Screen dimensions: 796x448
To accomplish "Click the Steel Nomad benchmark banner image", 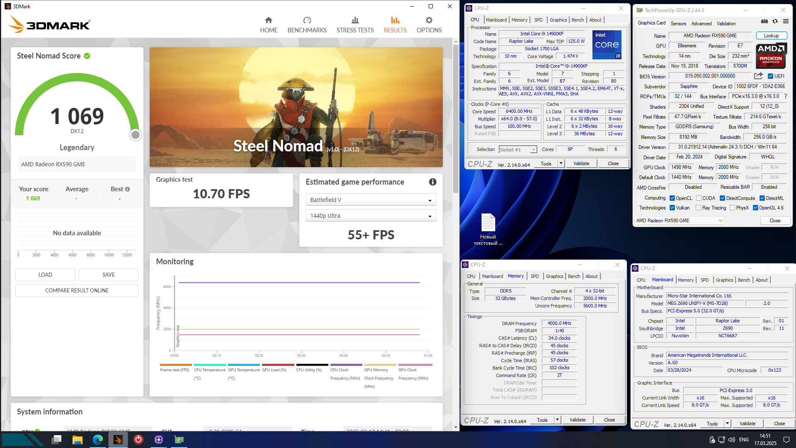I will (296, 107).
